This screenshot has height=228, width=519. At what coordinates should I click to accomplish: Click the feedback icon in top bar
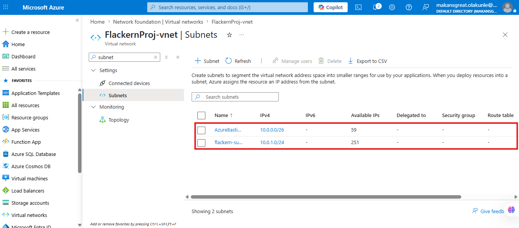(426, 7)
